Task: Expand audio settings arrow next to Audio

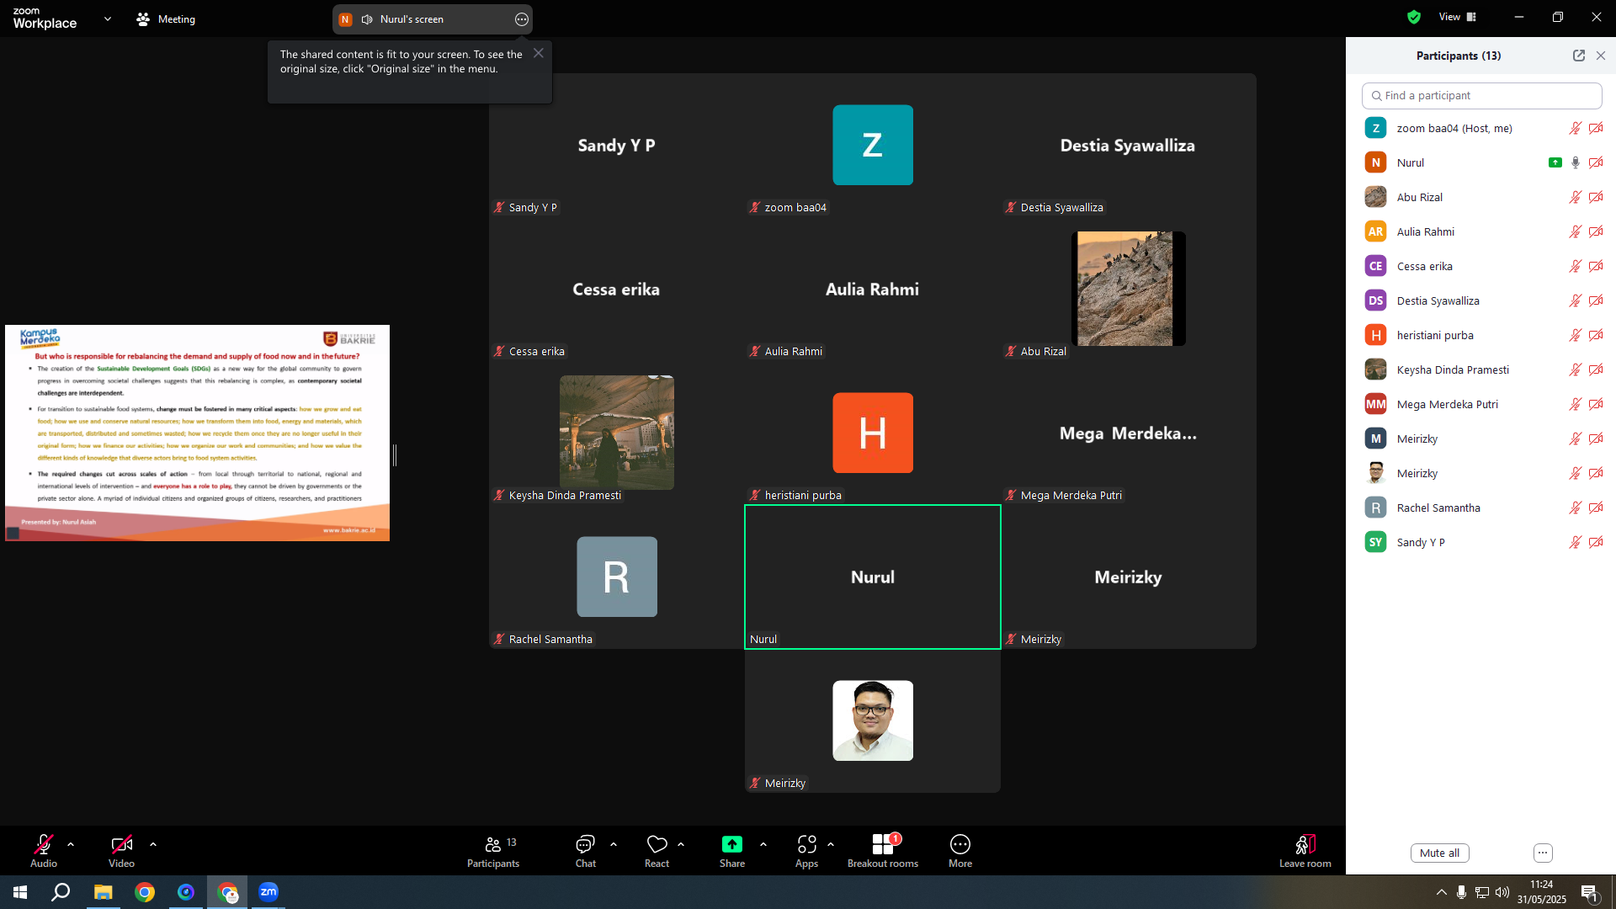Action: [71, 844]
